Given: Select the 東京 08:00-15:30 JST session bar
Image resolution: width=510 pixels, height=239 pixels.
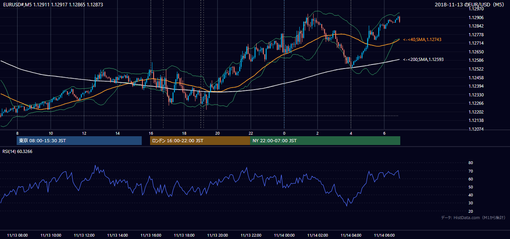Looking at the screenshot, I should [79, 141].
